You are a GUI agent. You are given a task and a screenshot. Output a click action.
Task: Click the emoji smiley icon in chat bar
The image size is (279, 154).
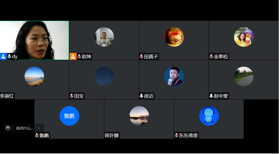pyautogui.click(x=8, y=128)
